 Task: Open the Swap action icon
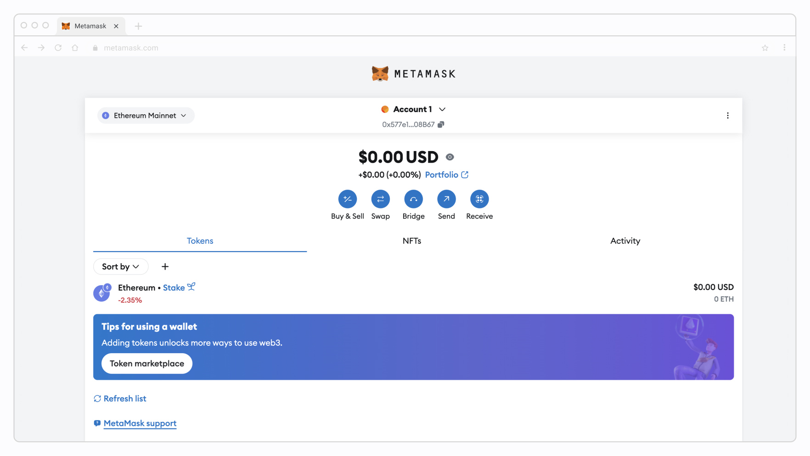[x=381, y=199]
